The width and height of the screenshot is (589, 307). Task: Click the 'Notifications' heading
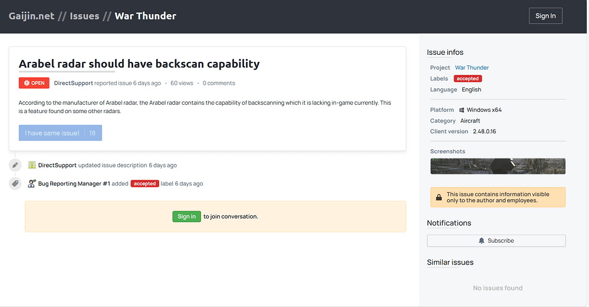(x=449, y=223)
